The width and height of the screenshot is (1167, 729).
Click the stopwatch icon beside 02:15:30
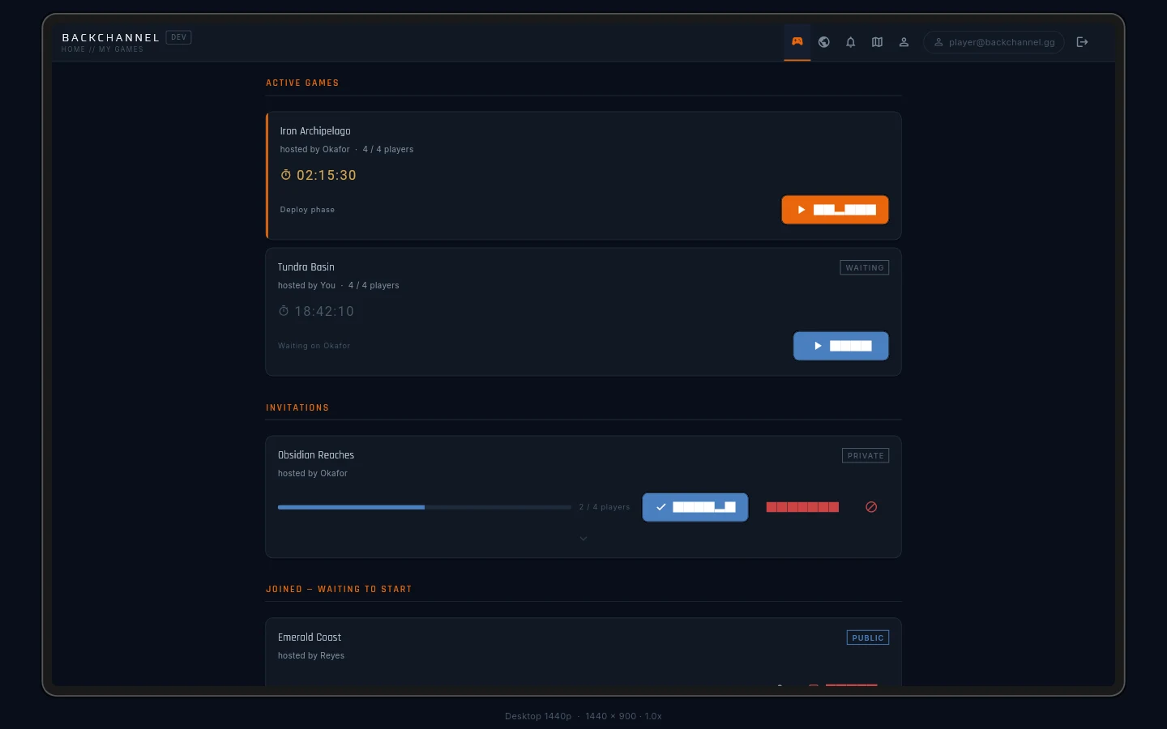tap(286, 175)
